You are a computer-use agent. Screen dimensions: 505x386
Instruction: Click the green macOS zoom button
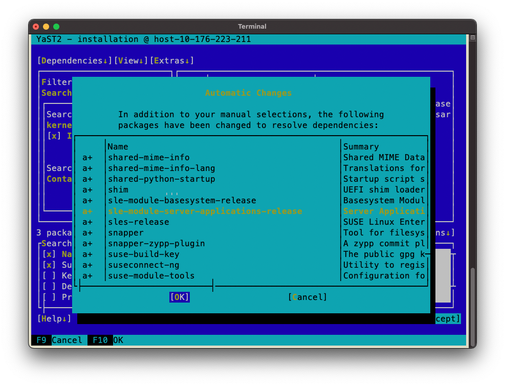tap(56, 27)
